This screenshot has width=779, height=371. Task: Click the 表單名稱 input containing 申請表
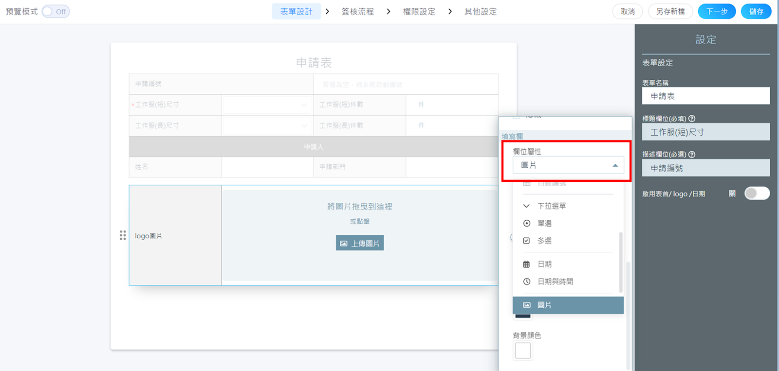tap(705, 96)
